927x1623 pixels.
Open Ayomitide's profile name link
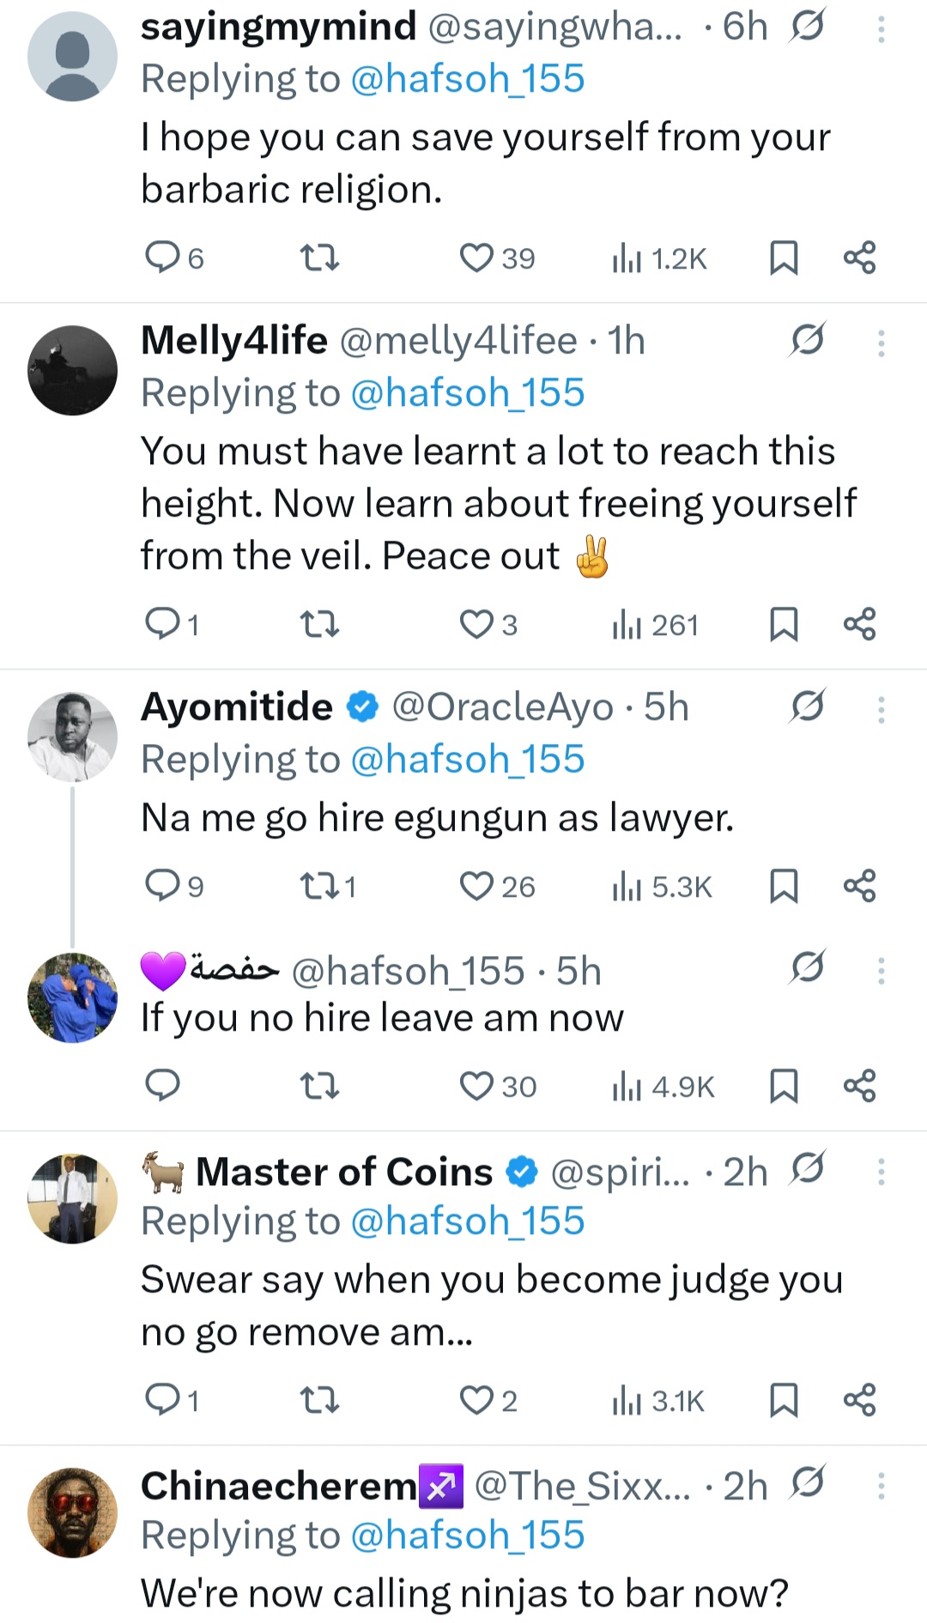coord(237,707)
